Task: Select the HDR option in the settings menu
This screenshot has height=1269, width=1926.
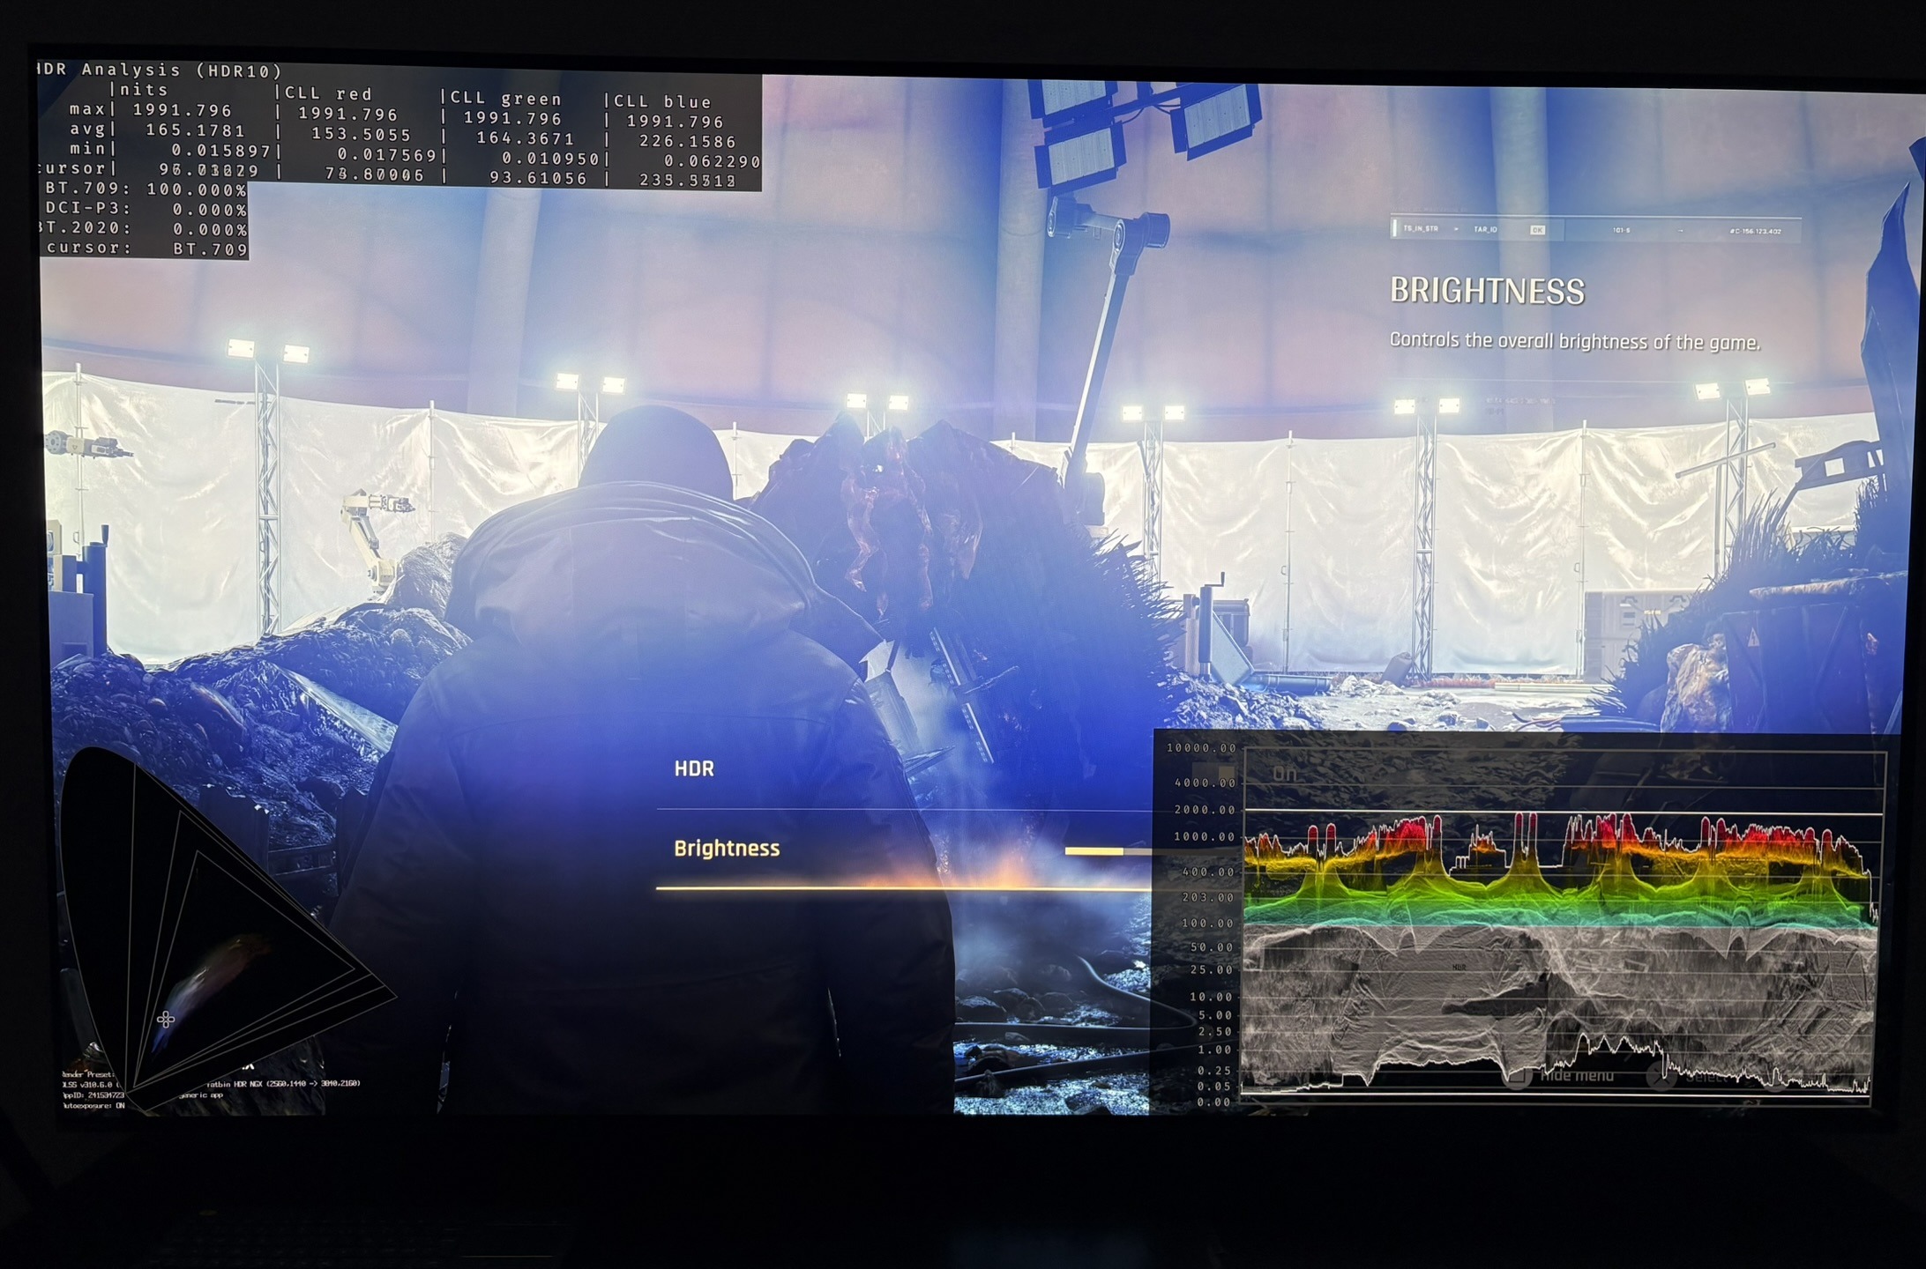Action: (694, 768)
